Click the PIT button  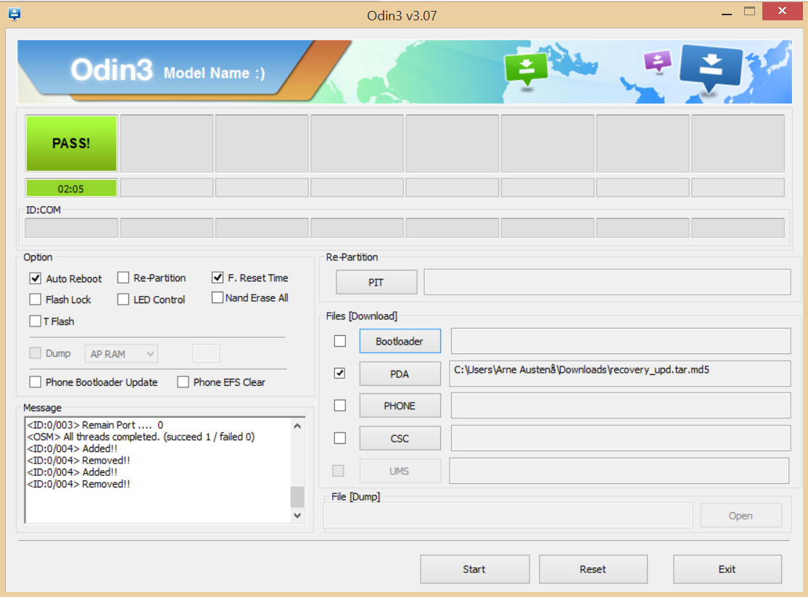pyautogui.click(x=376, y=282)
